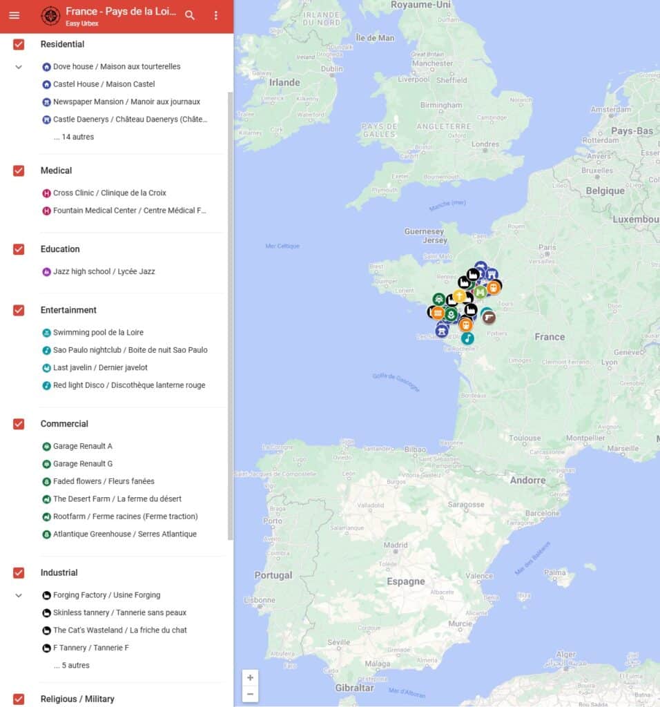
Task: Select Skinless tannery / Tannerie sans peaux
Action: (119, 612)
